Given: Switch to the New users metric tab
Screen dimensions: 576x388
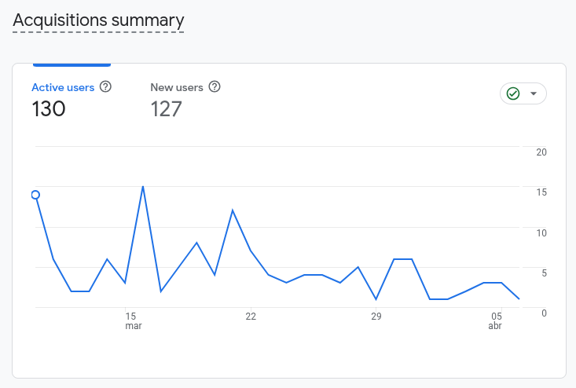Looking at the screenshot, I should point(177,87).
